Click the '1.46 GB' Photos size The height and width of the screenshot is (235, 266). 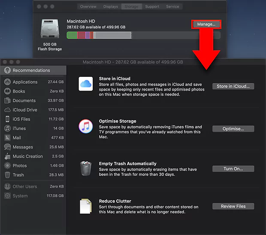(57, 165)
